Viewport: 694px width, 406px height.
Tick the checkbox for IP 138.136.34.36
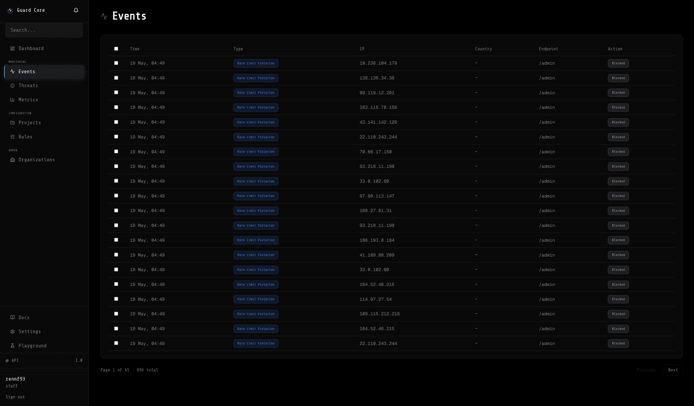[x=116, y=78]
